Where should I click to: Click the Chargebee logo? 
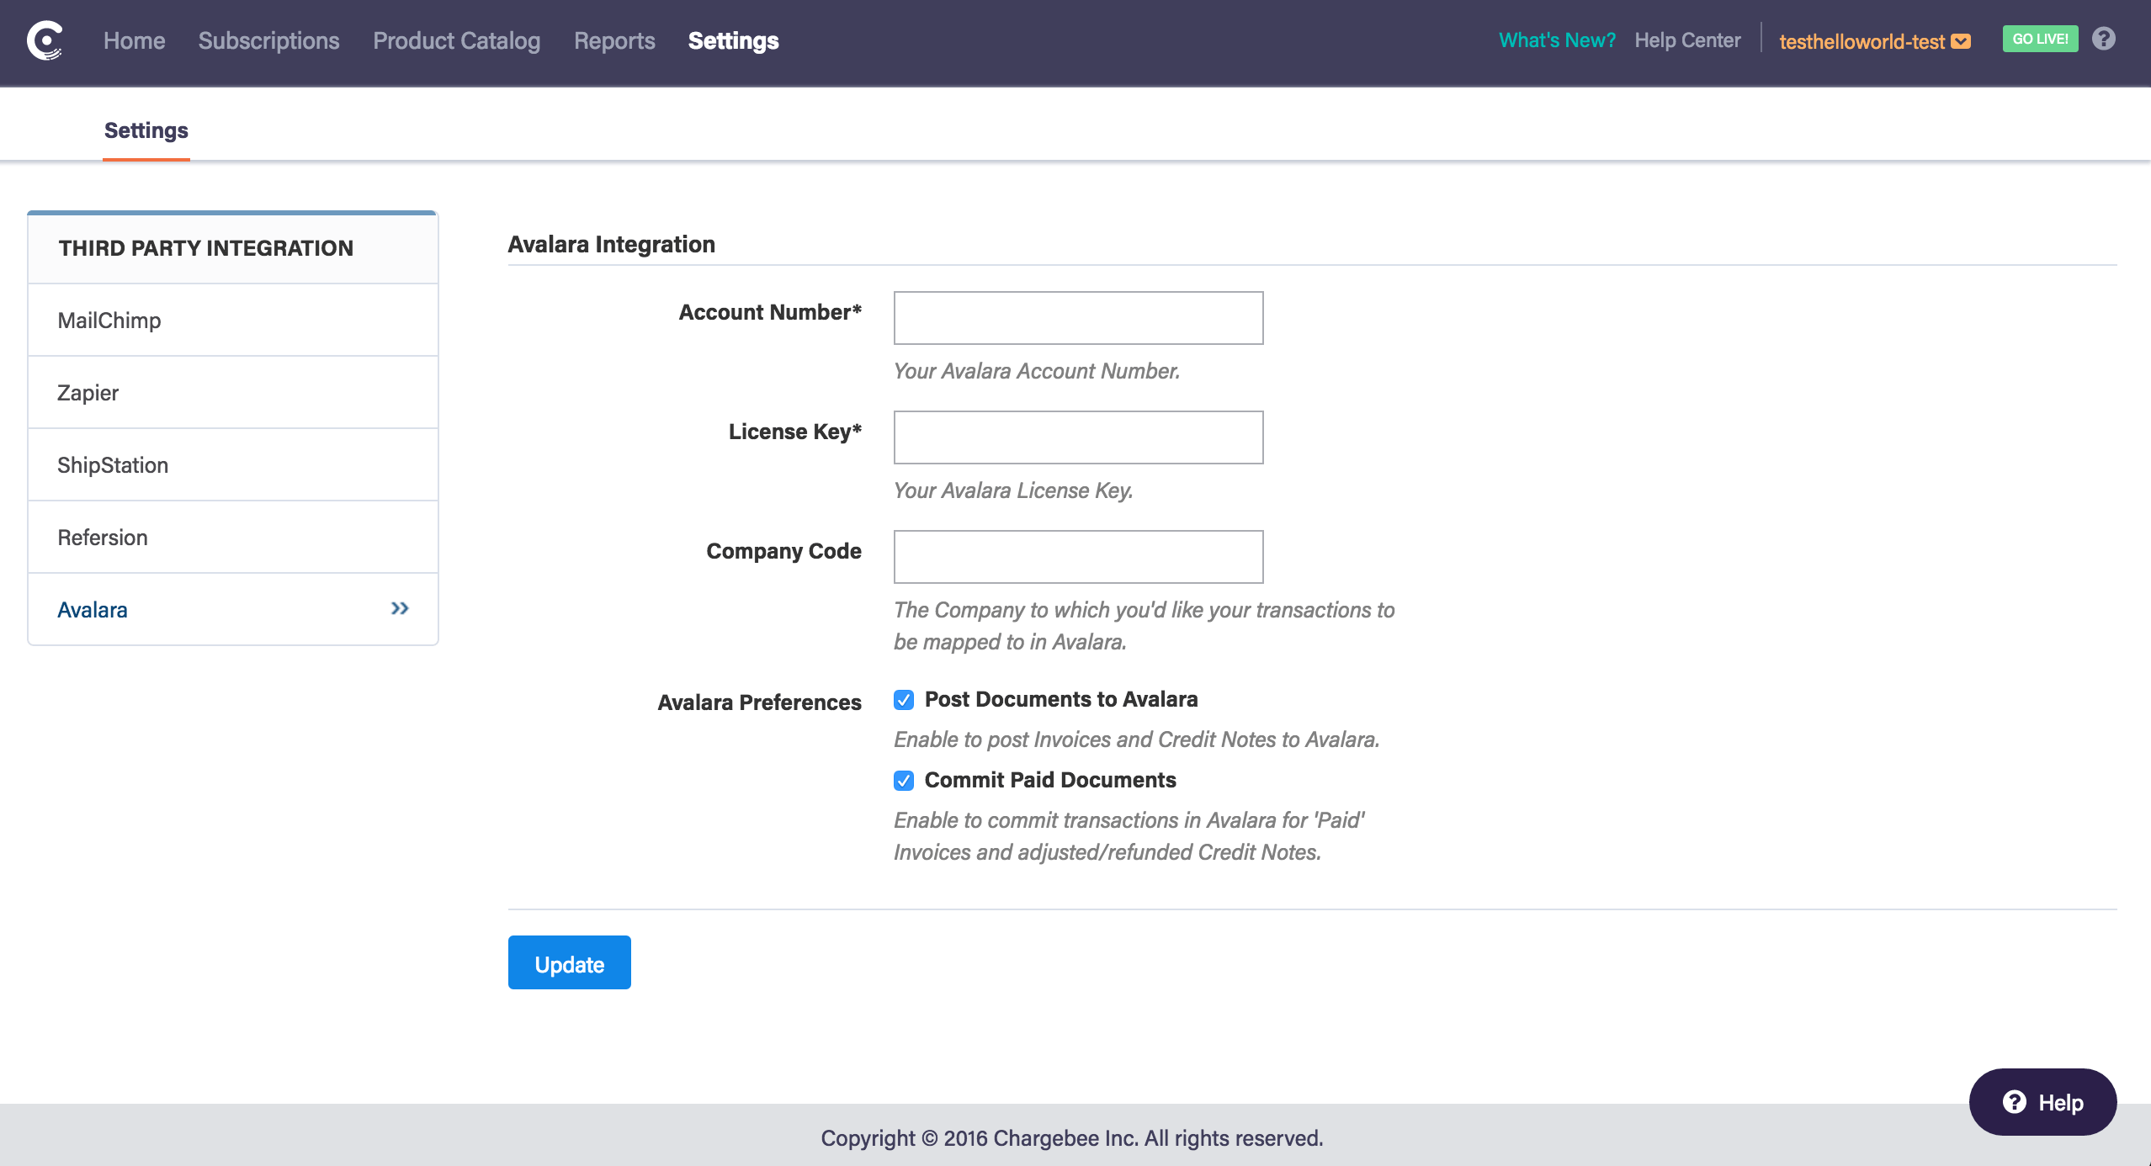pyautogui.click(x=46, y=40)
